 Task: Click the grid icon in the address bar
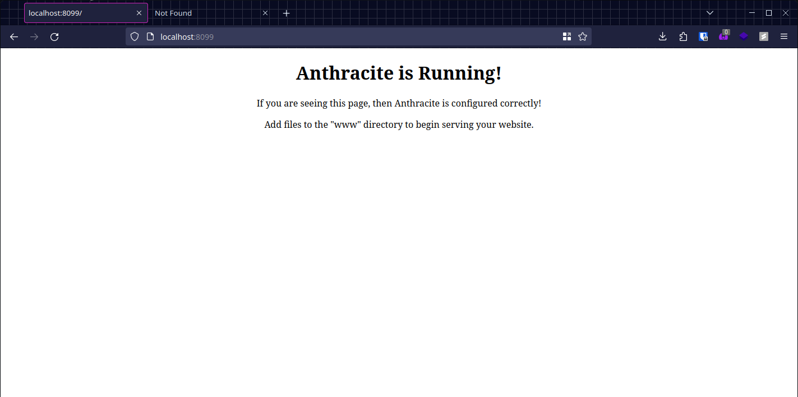click(567, 37)
